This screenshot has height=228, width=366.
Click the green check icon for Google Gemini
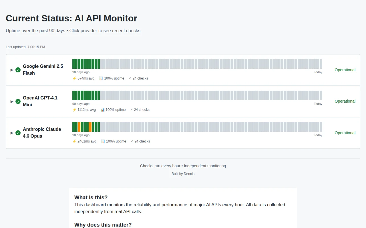[18, 70]
